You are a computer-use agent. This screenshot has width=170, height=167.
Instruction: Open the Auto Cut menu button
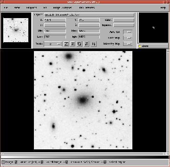click(128, 32)
